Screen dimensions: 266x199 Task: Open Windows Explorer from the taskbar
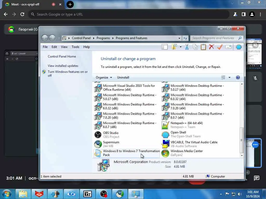(x=23, y=194)
